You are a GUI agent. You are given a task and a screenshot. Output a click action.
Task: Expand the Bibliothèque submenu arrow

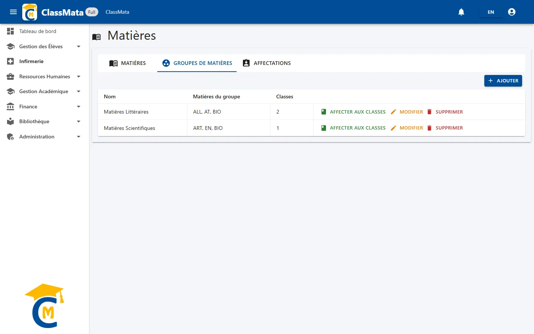pyautogui.click(x=79, y=121)
